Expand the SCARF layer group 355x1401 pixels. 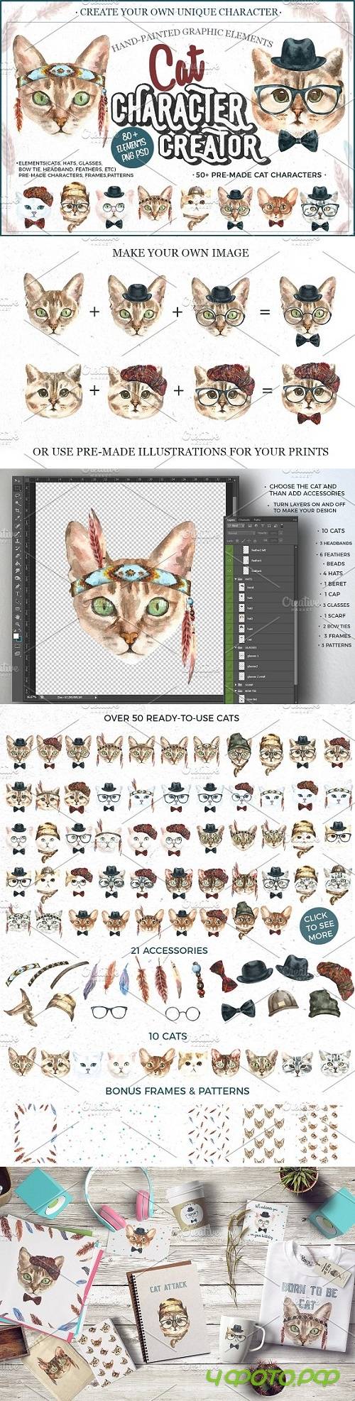point(236,685)
